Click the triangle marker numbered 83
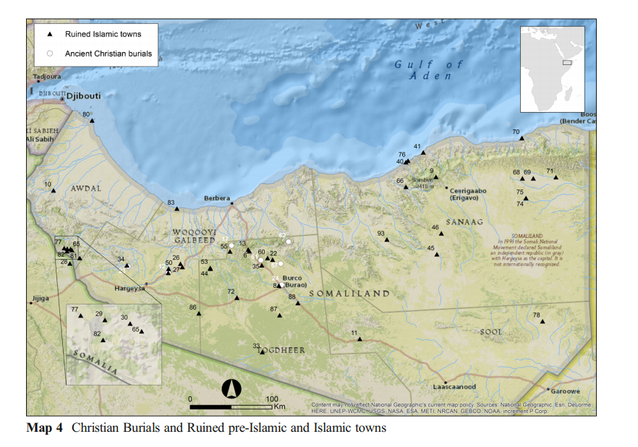 pos(176,209)
